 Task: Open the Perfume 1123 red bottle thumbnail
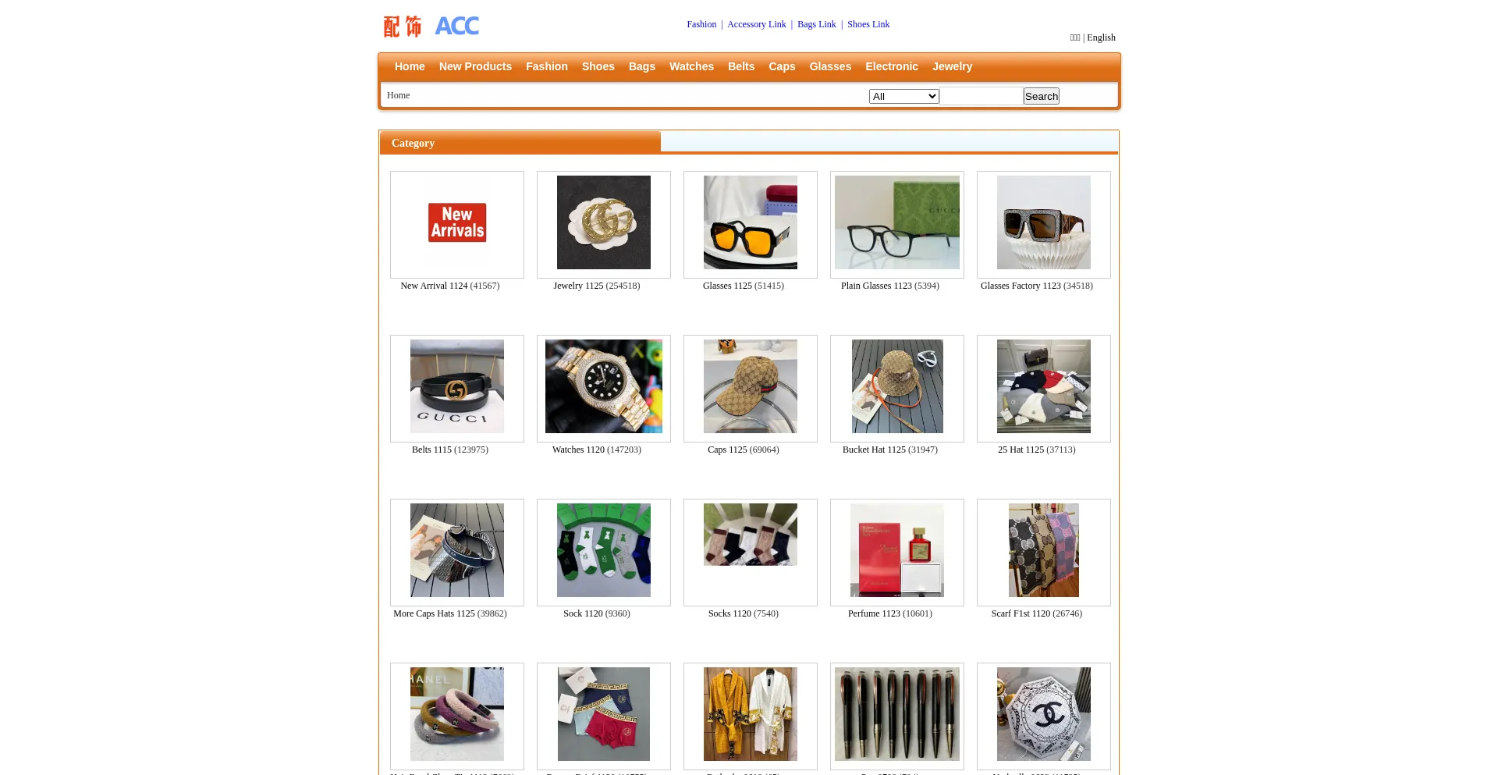tap(897, 550)
